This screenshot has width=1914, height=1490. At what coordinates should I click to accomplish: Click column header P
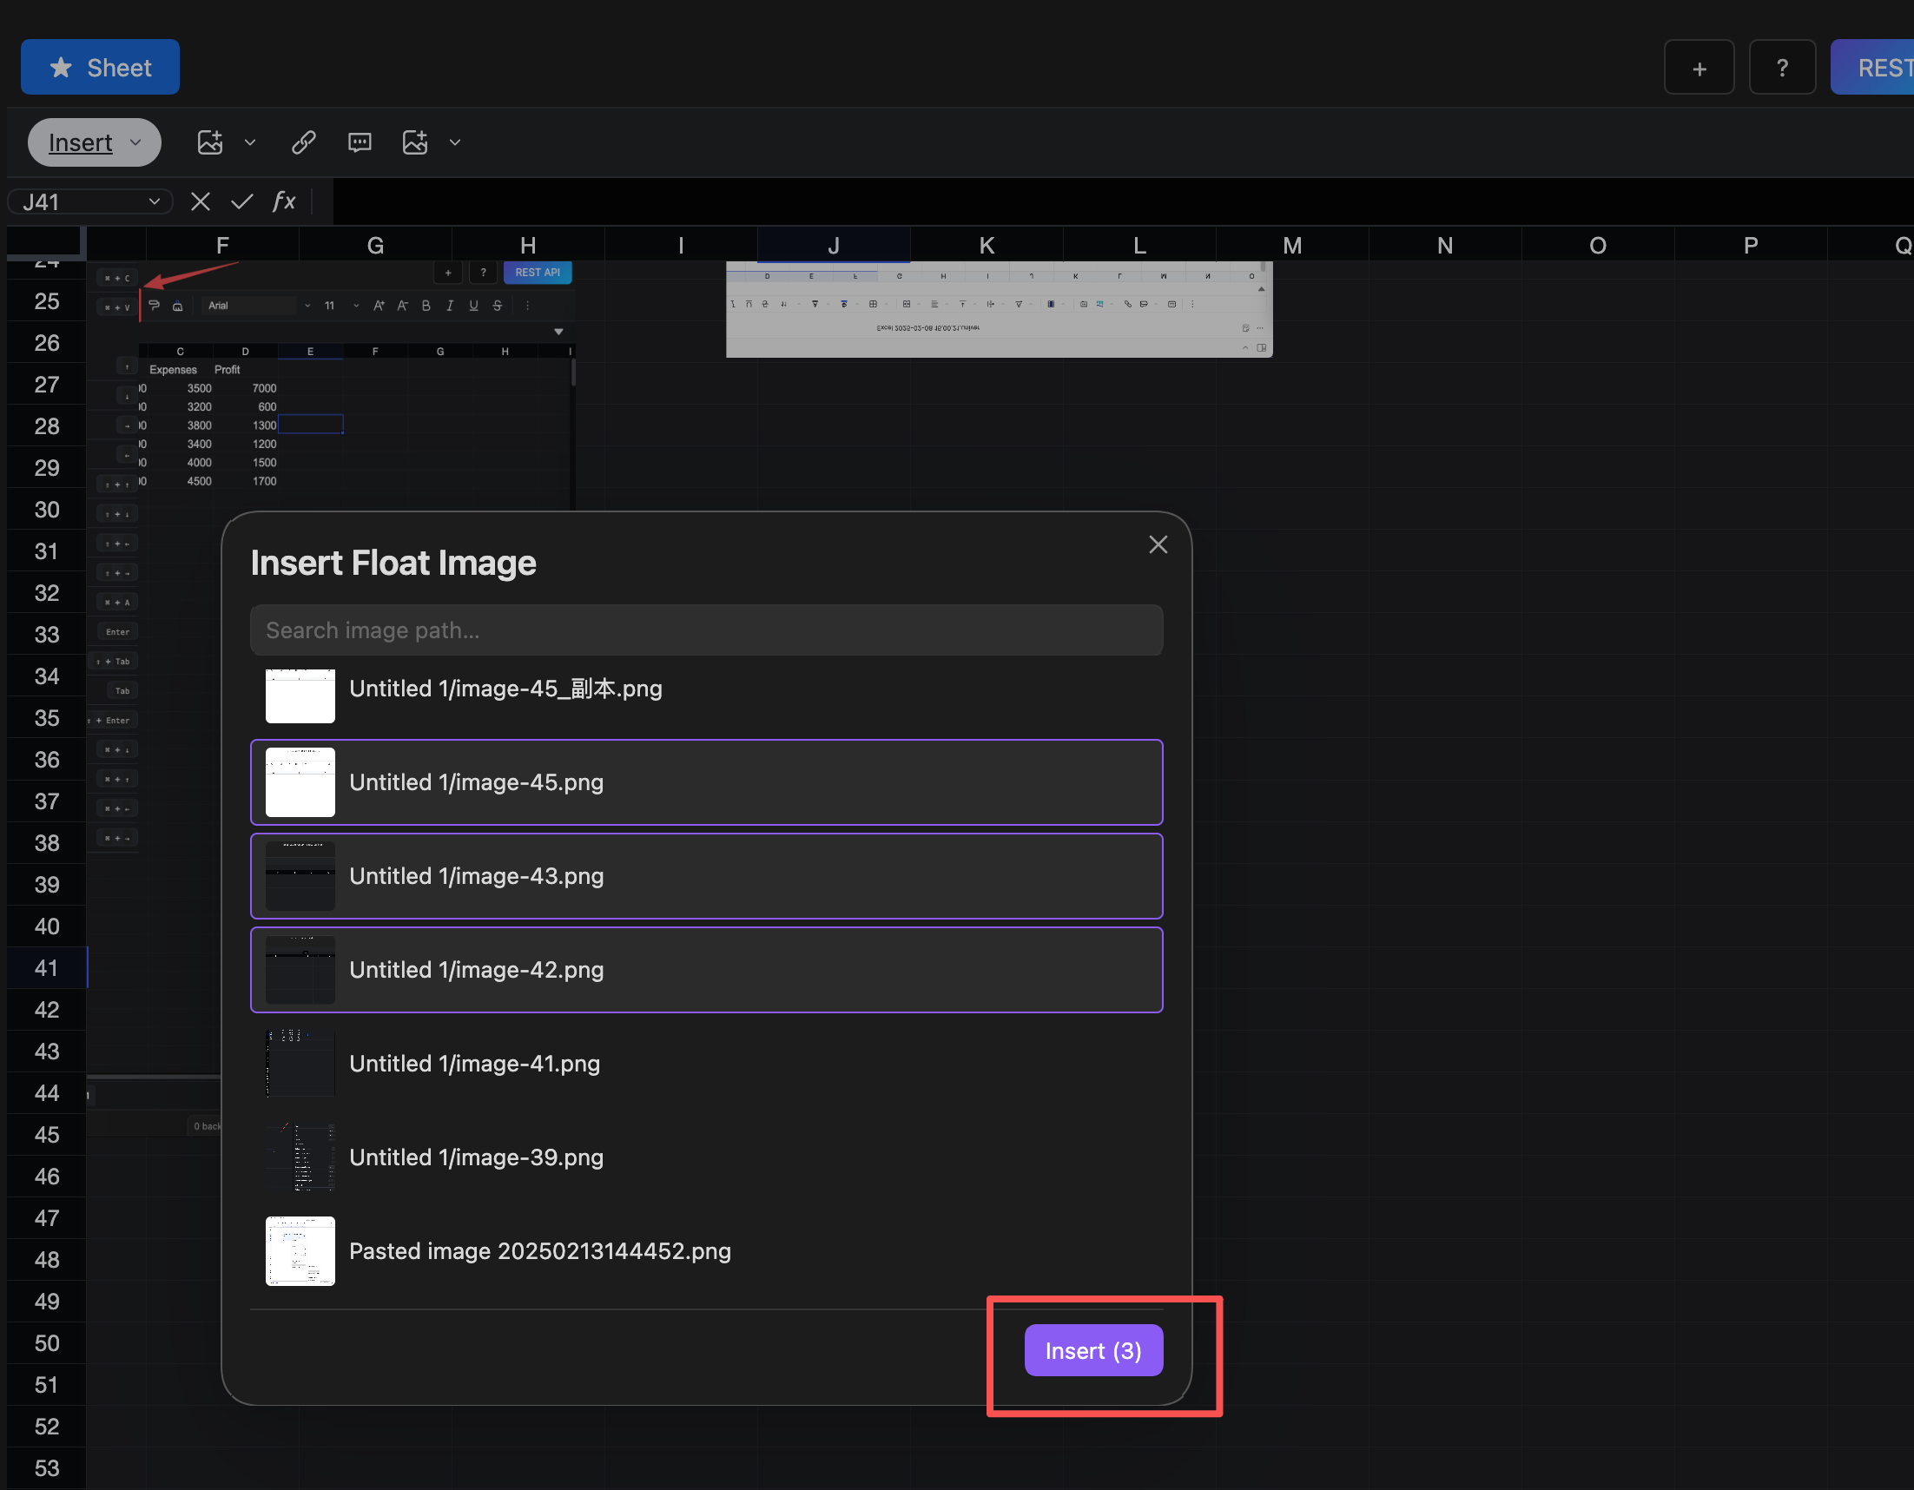[1750, 246]
